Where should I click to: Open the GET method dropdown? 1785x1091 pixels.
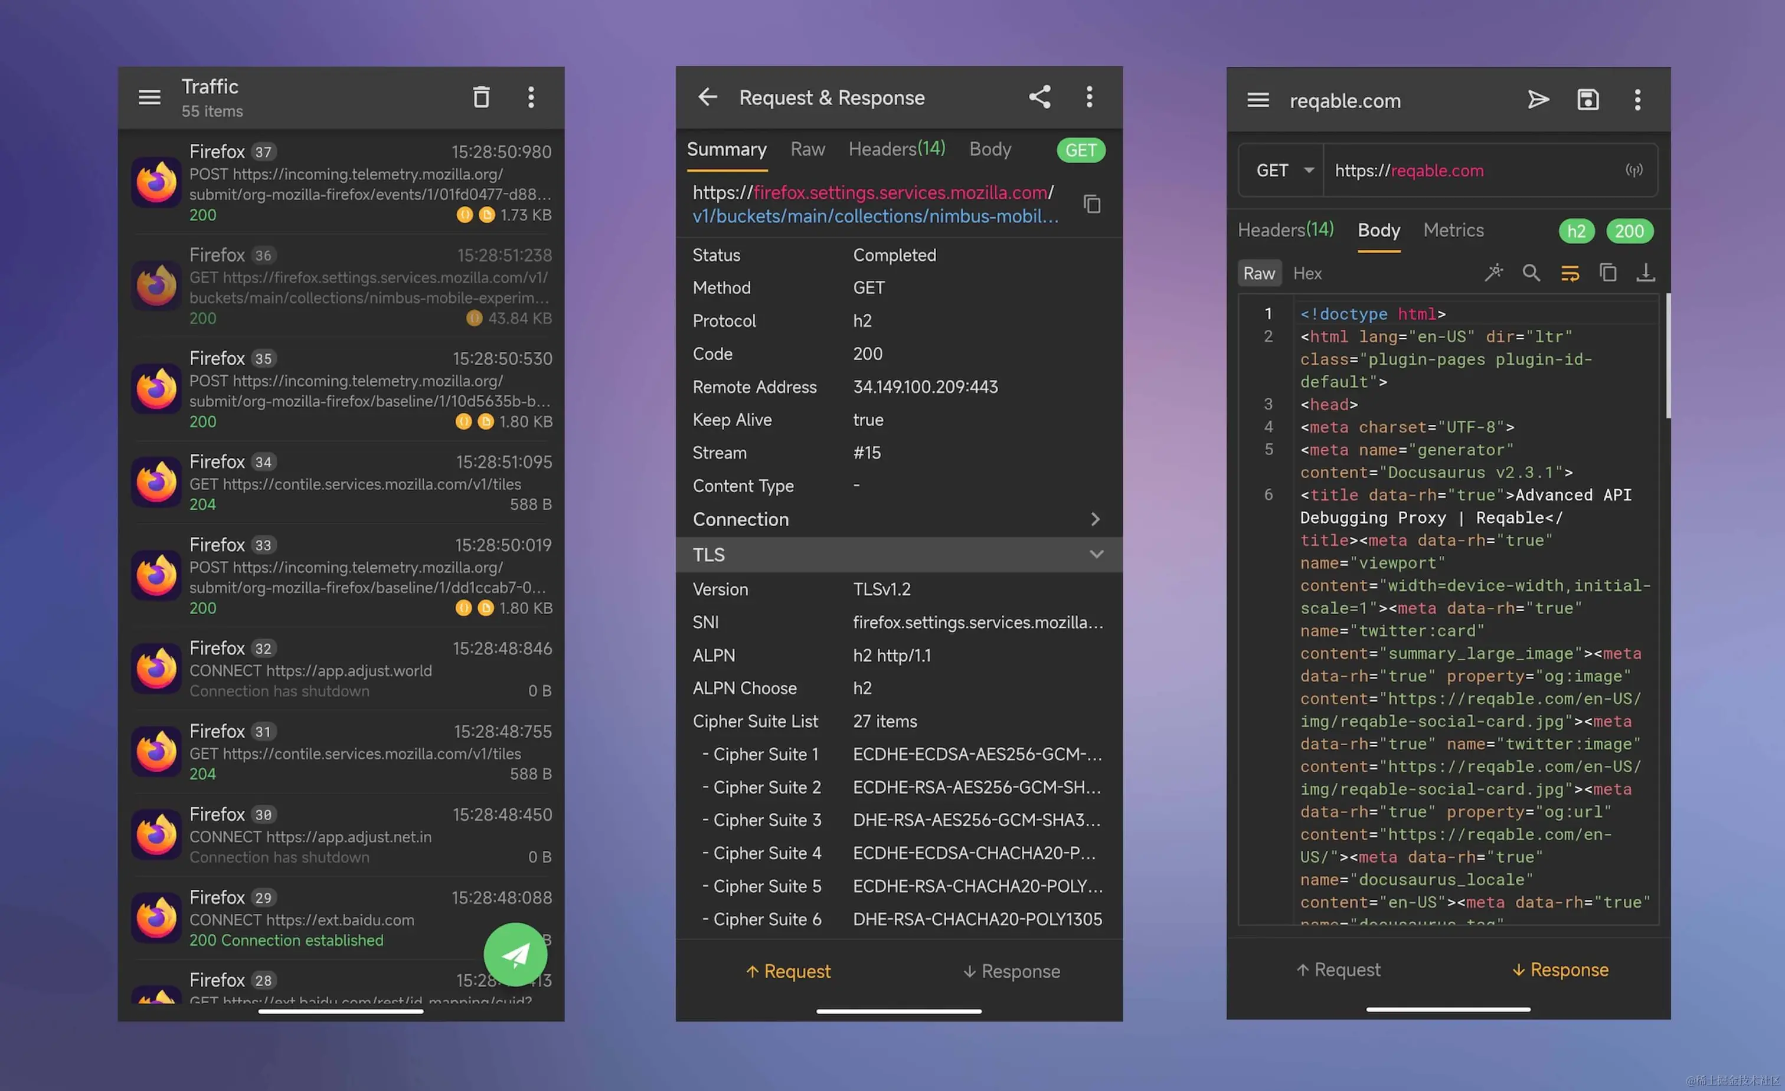coord(1284,171)
